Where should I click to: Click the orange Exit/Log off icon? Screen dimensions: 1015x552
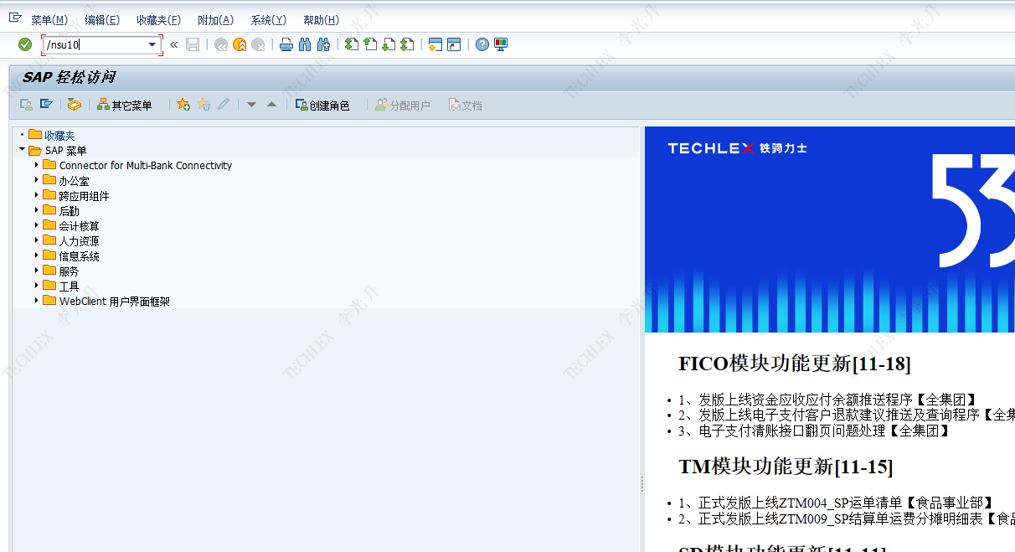[x=240, y=44]
